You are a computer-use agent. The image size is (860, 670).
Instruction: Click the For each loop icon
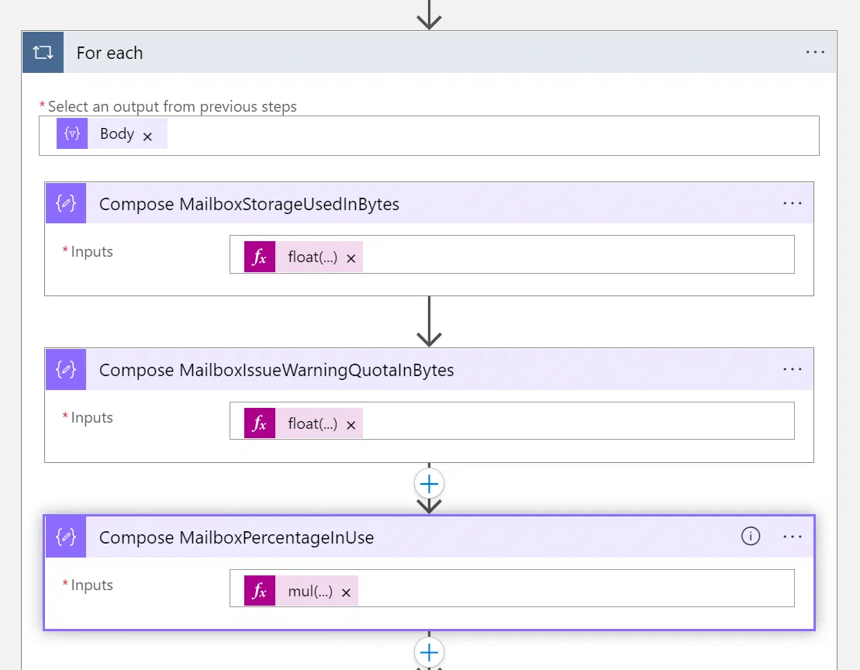pos(43,53)
